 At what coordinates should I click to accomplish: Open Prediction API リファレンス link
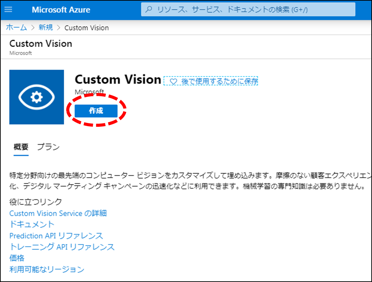[56, 236]
